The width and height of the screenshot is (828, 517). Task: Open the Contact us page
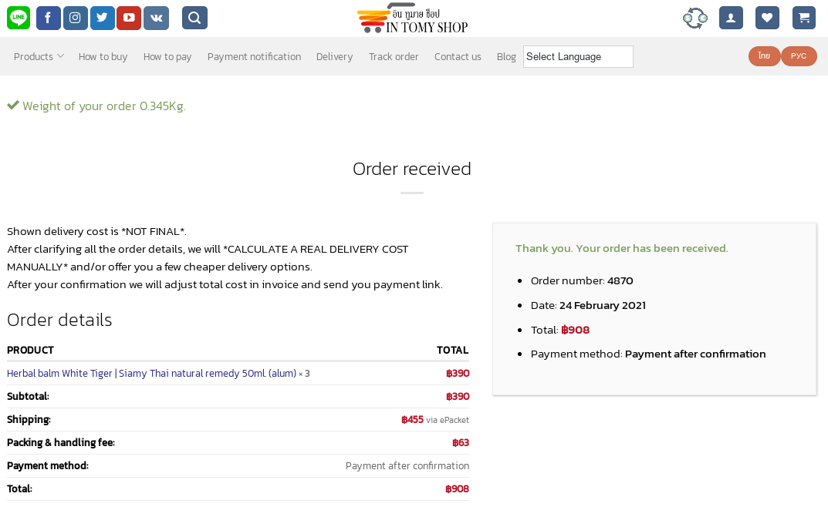coord(458,56)
